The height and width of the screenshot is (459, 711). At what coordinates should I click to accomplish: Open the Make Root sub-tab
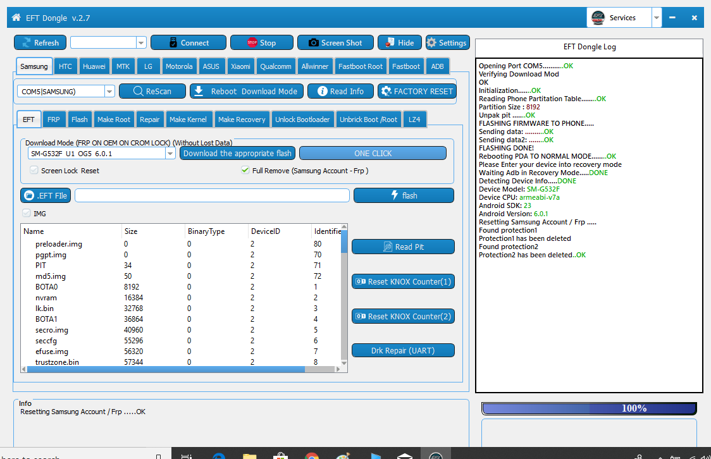point(114,119)
